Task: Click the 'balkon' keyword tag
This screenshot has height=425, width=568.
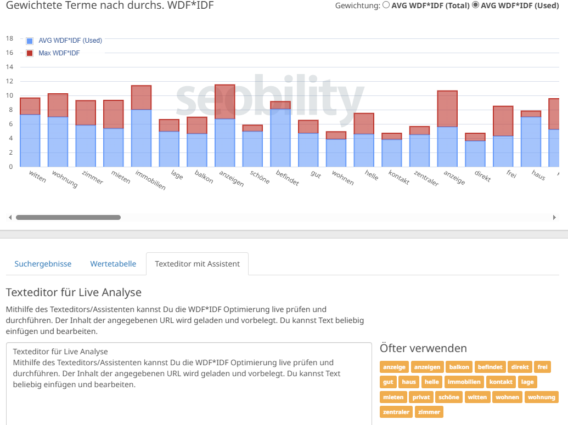Action: [x=459, y=367]
